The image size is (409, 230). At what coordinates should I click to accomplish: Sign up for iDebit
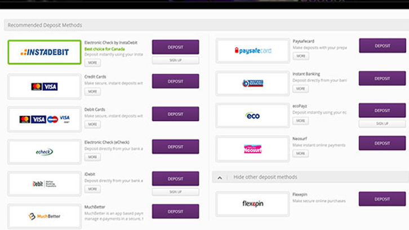click(x=176, y=192)
